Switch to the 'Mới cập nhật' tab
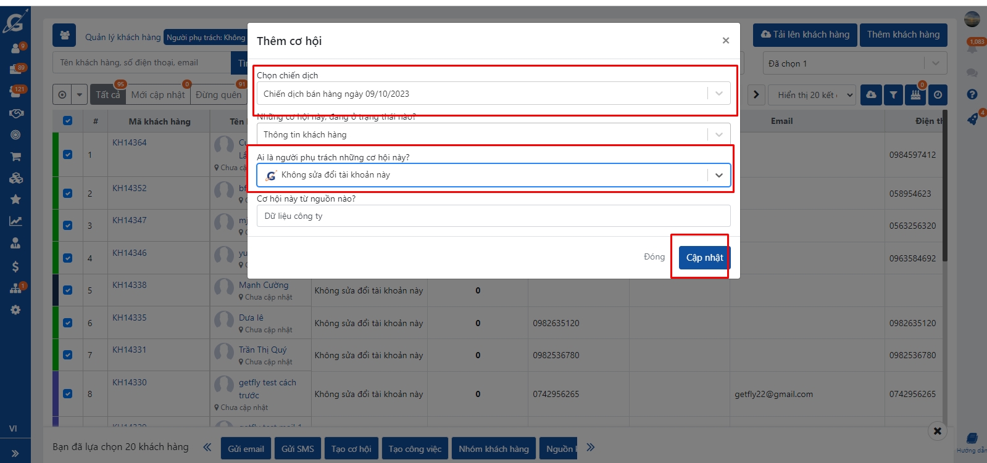 point(158,95)
